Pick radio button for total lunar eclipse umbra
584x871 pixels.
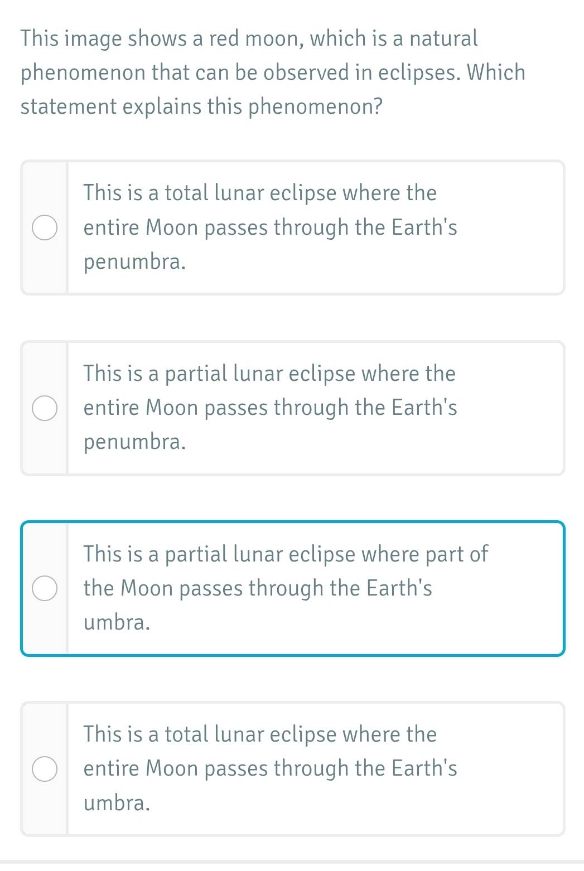coord(44,769)
